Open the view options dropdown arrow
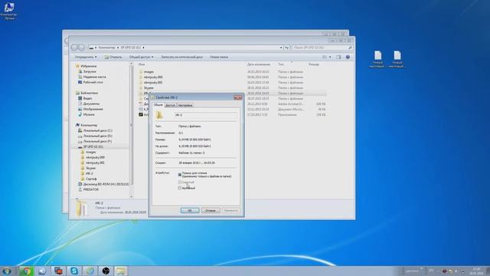Screen dimensions: 490x276 click(x=330, y=58)
